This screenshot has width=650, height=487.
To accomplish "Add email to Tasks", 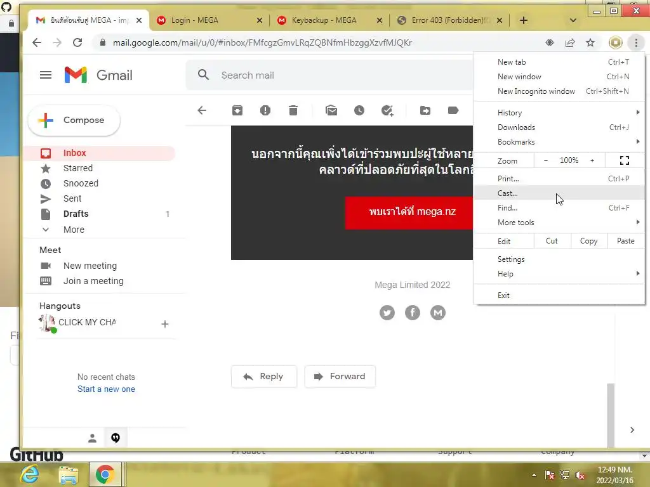I will pos(387,110).
